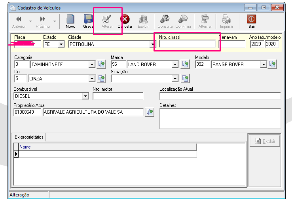Go to previous record with Anterior

(x=19, y=22)
